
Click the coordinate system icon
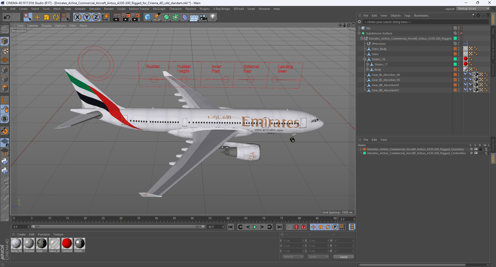[x=105, y=17]
